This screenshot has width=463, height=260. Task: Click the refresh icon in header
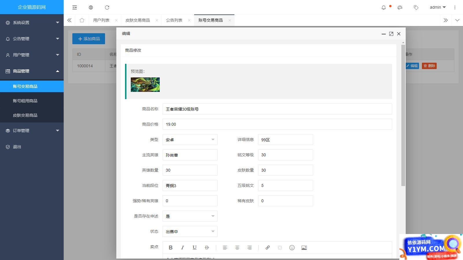pyautogui.click(x=107, y=8)
